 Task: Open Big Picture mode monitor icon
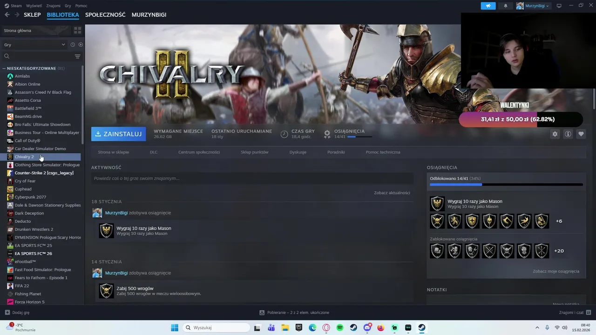tap(559, 6)
